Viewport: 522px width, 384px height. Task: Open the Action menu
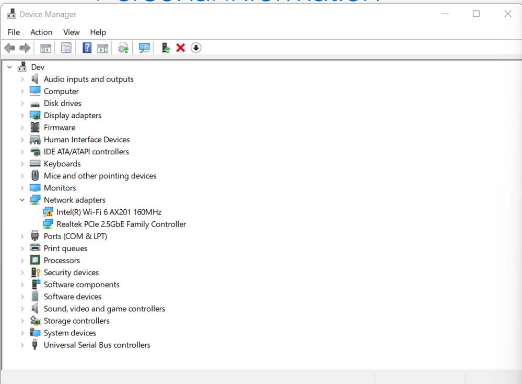tap(41, 32)
